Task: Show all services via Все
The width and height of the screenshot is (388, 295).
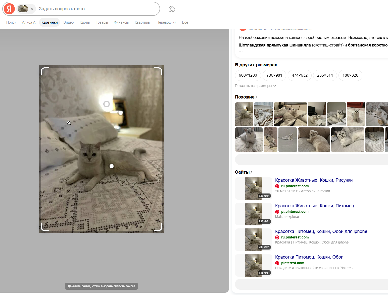Action: [185, 22]
